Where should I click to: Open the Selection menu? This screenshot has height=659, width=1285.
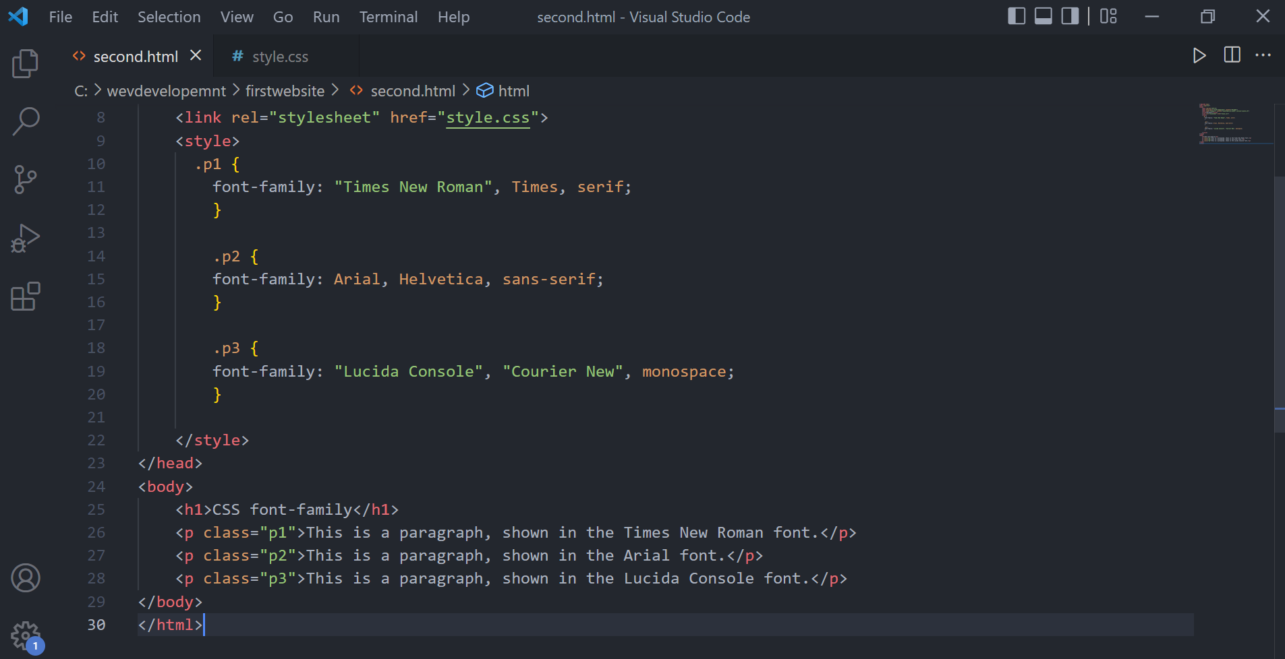pos(169,17)
